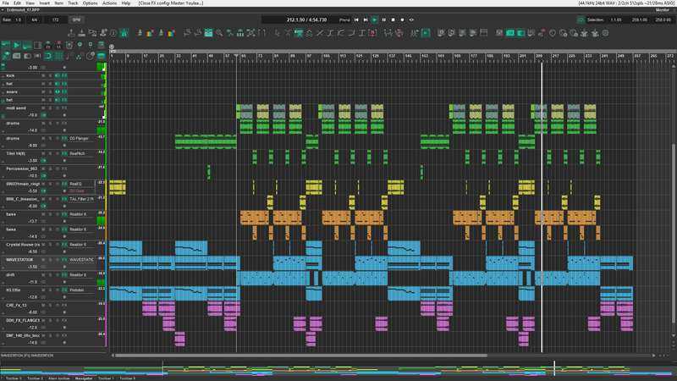This screenshot has height=381, width=677.
Task: Open the ReaPitch effect slot
Action: click(78, 153)
